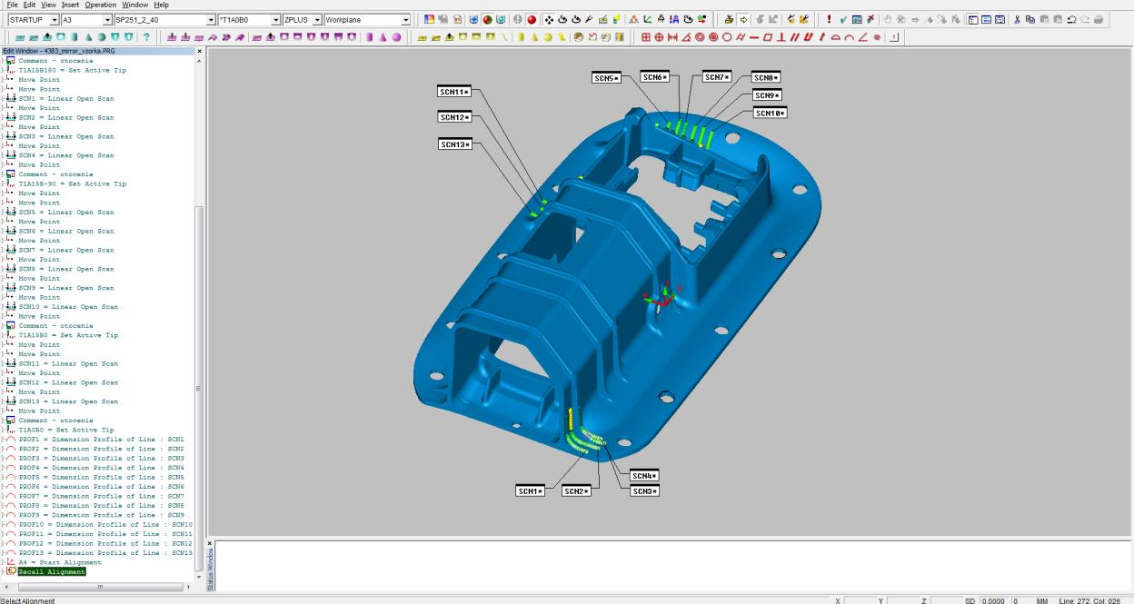Select the Straightness dimension icon
Image resolution: width=1134 pixels, height=604 pixels.
[x=753, y=37]
